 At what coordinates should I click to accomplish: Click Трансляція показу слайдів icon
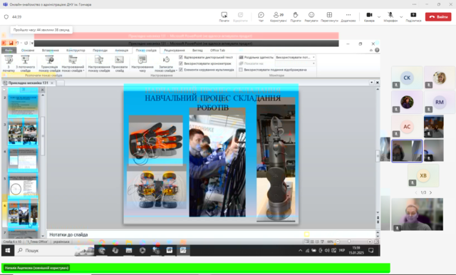pyautogui.click(x=49, y=63)
